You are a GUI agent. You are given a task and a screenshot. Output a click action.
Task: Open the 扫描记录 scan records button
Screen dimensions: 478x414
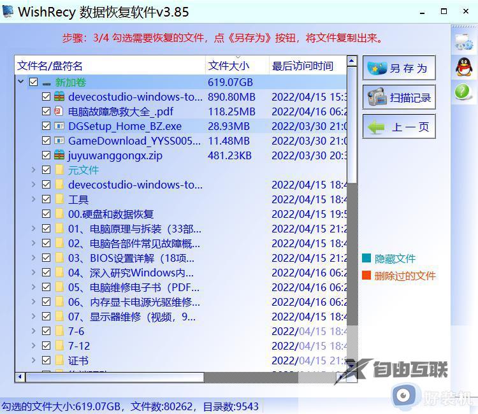click(x=399, y=97)
